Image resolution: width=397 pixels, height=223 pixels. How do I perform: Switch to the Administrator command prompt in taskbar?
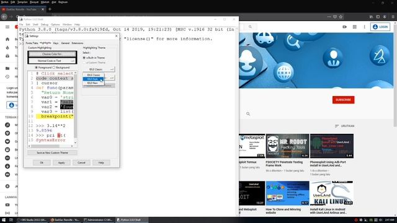click(98, 220)
